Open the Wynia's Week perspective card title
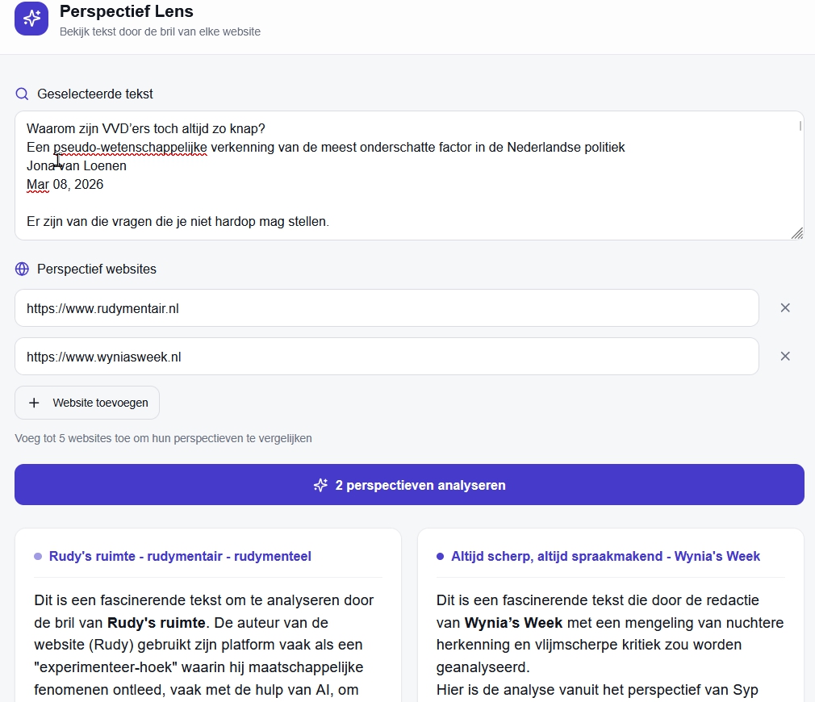 [x=605, y=556]
